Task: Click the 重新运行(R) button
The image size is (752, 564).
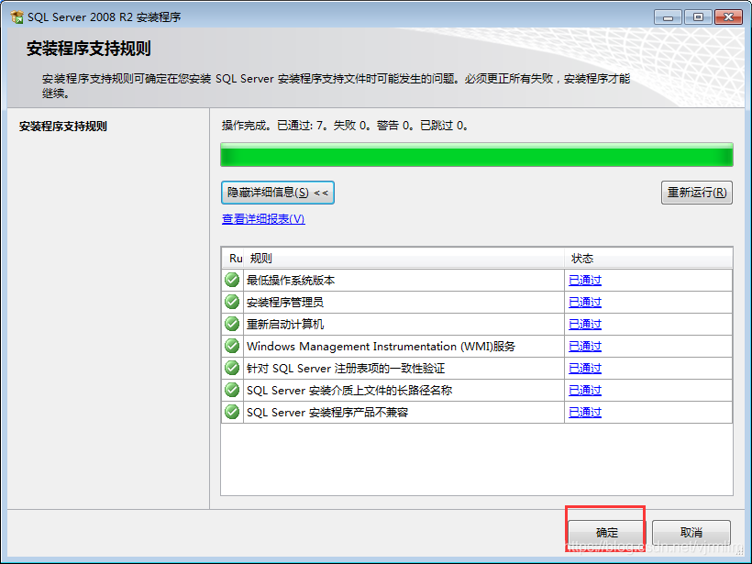Action: click(696, 193)
